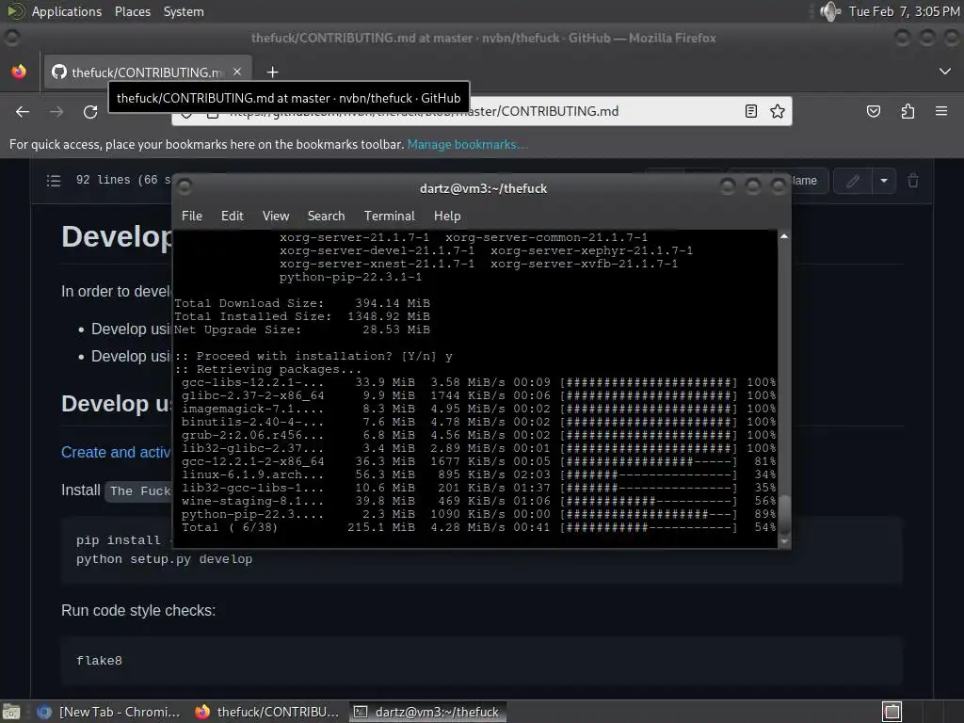Screen dimensions: 964x723
Task: Open the terminal Help menu
Action: point(447,216)
